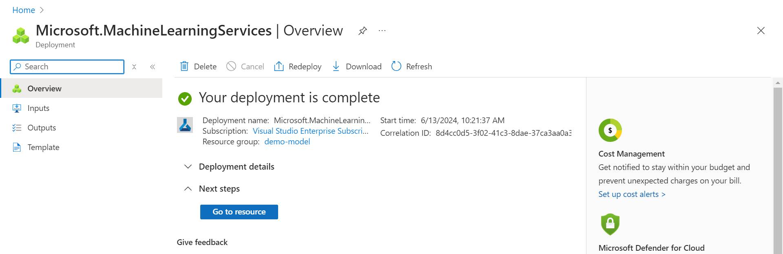This screenshot has height=254, width=783.
Task: Click the green cubes deployment icon
Action: coord(21,35)
